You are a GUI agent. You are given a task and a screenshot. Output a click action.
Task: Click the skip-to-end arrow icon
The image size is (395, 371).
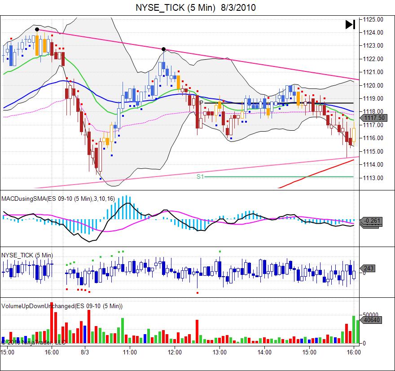click(x=350, y=25)
